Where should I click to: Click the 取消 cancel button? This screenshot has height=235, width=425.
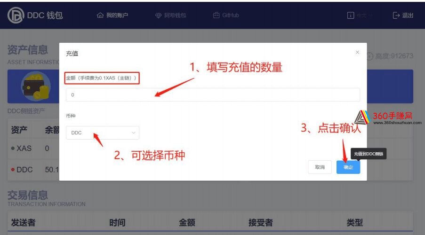click(x=320, y=167)
